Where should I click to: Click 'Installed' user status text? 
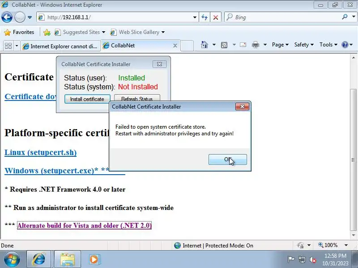132,78
